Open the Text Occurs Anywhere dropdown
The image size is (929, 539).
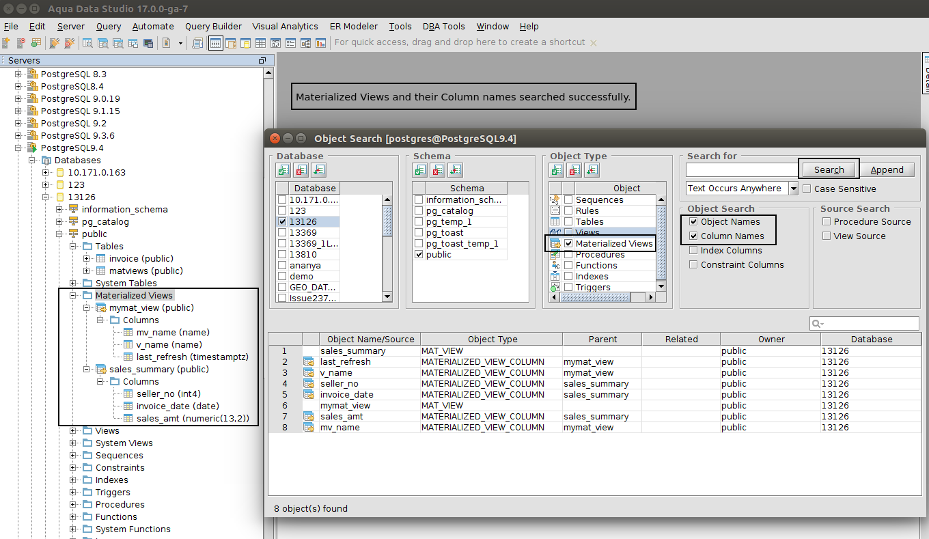793,189
